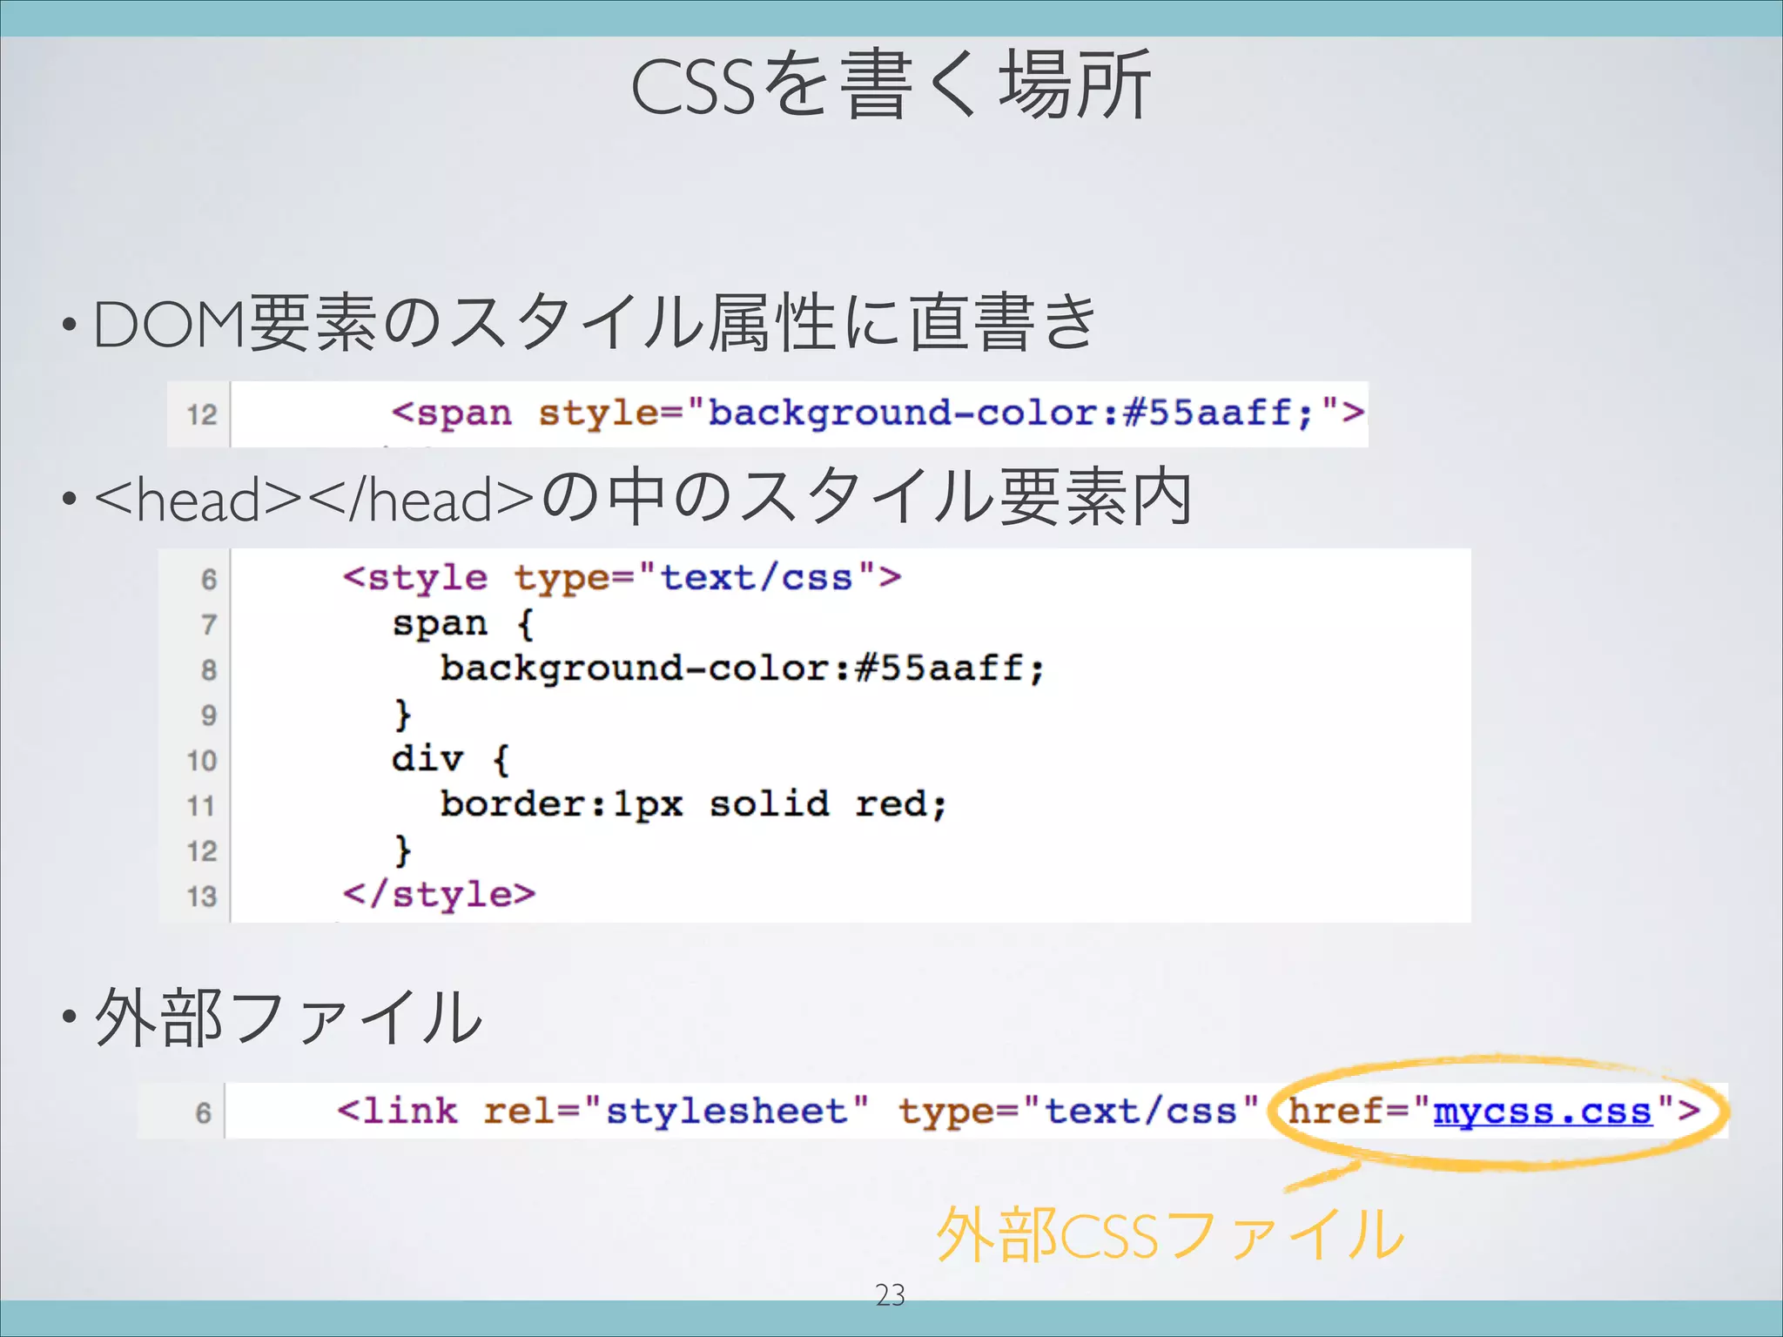Click the 'div {' code line

coord(450,759)
